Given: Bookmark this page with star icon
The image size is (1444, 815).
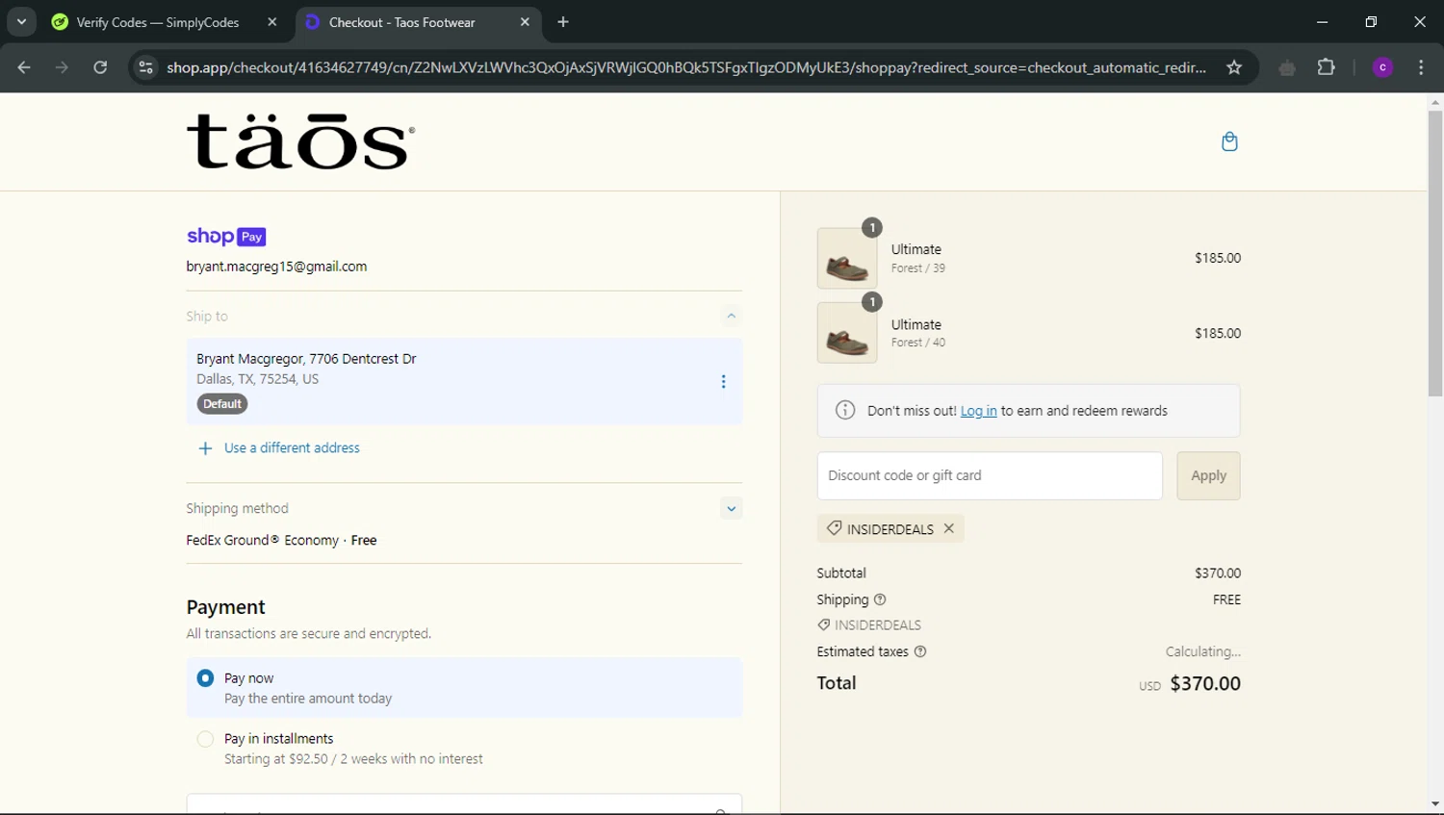Looking at the screenshot, I should pyautogui.click(x=1234, y=67).
